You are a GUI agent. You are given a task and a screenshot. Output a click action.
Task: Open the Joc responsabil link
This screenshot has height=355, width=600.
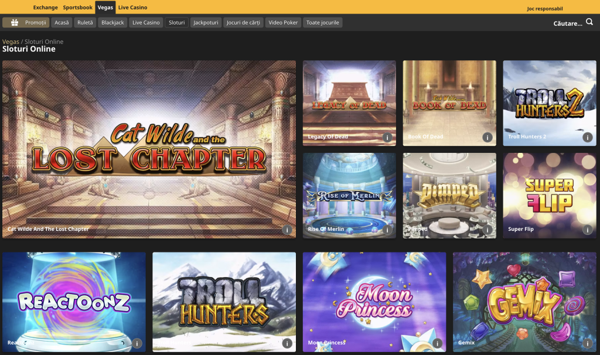tap(544, 8)
